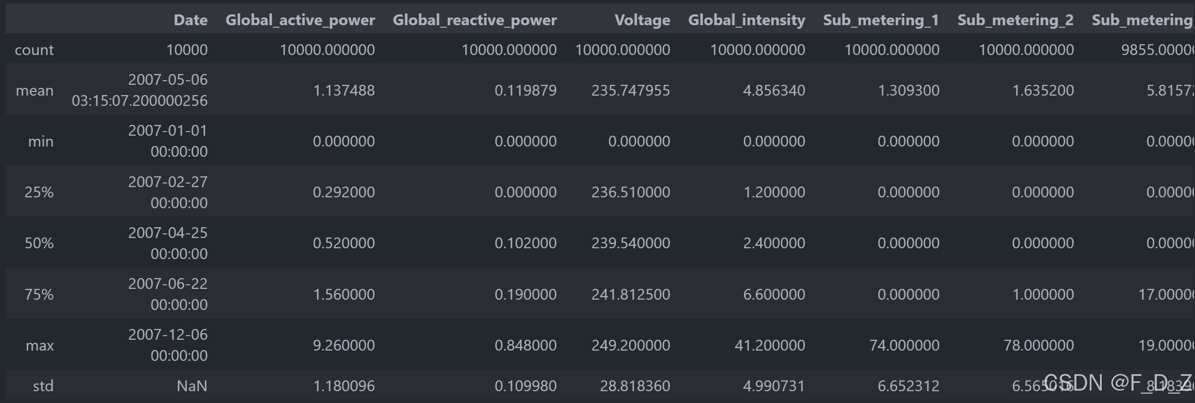The width and height of the screenshot is (1195, 403).
Task: Click the Global_reactive_power column header
Action: pos(475,20)
